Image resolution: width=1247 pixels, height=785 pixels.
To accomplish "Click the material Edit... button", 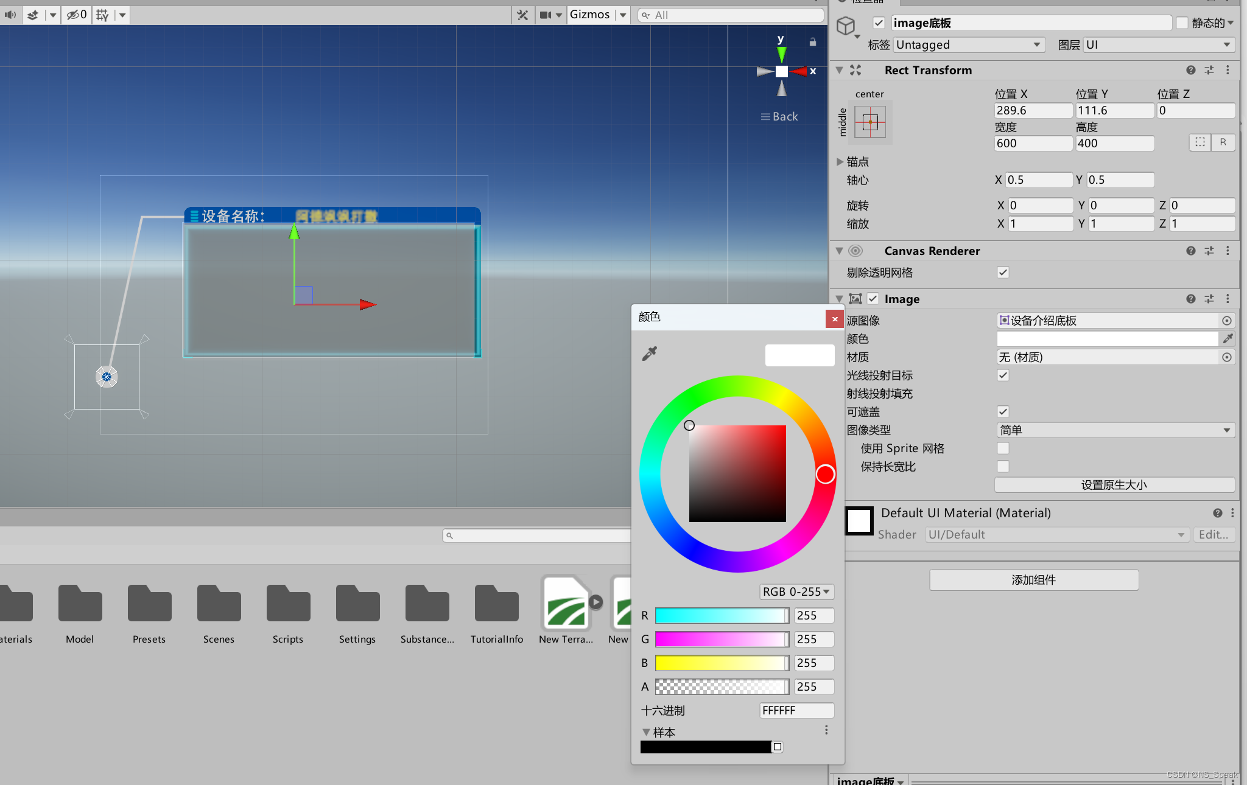I will pos(1214,535).
